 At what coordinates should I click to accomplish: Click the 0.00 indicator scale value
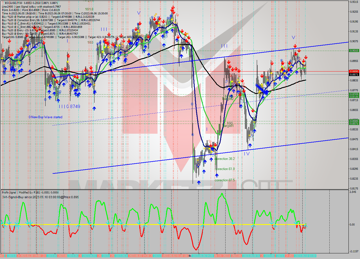pyautogui.click(x=353, y=224)
